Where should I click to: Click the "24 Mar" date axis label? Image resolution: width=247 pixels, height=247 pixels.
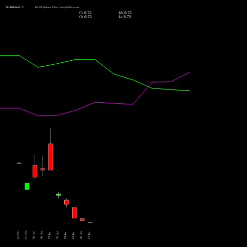[26, 235]
